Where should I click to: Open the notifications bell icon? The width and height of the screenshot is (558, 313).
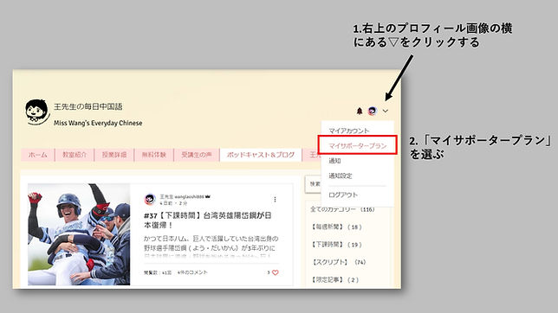coord(360,112)
